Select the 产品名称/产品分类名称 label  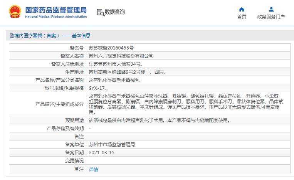[60, 80]
